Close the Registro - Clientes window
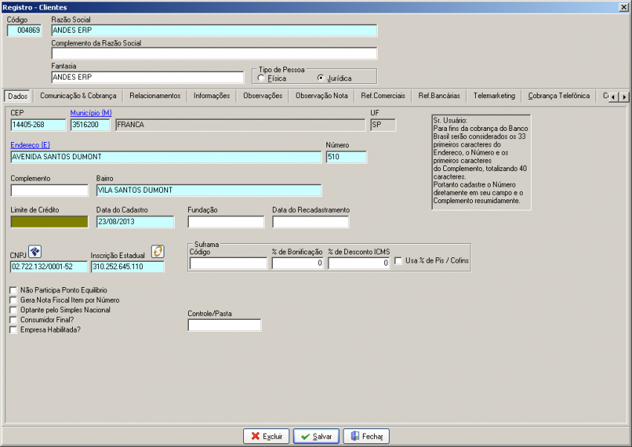Viewport: 632px width, 447px height. pyautogui.click(x=624, y=7)
